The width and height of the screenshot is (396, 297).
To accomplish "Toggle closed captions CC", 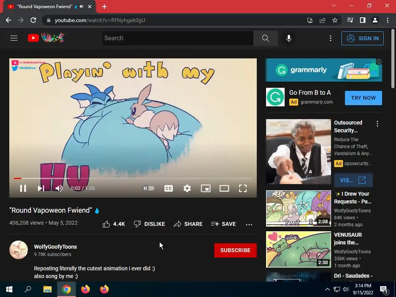I will click(169, 188).
